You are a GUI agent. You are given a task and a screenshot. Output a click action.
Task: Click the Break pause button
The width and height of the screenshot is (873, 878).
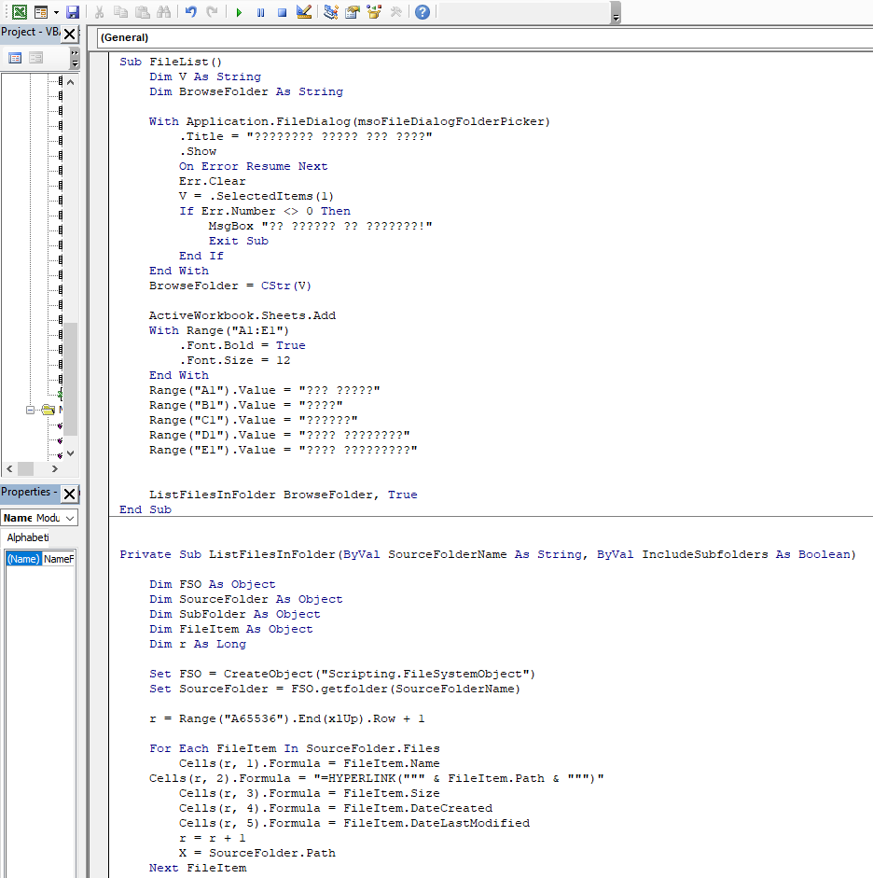pyautogui.click(x=261, y=12)
